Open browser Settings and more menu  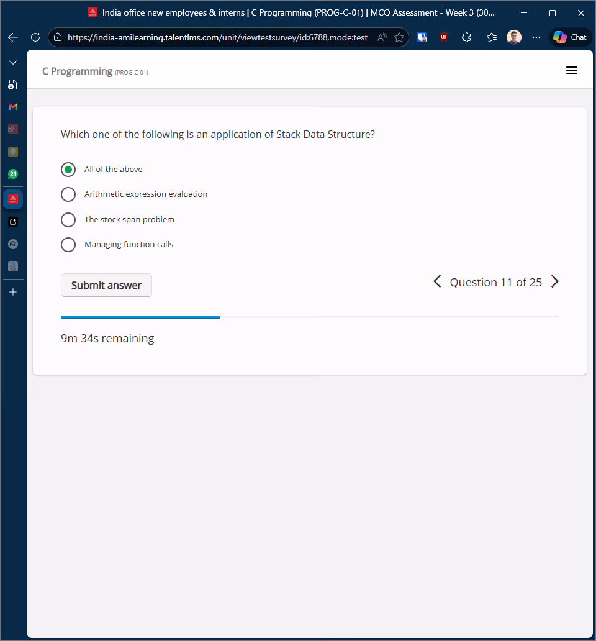[x=536, y=37]
